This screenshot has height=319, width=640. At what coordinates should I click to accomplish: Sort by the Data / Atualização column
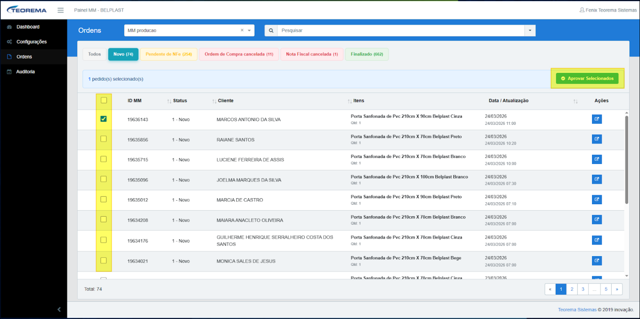[x=575, y=101]
